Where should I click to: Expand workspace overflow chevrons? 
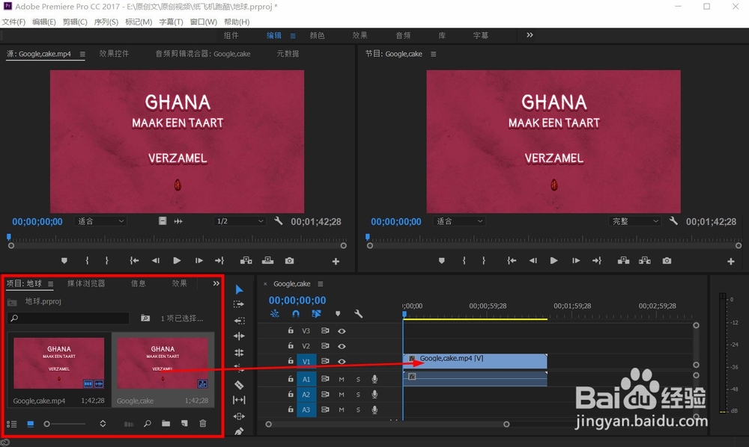coord(530,35)
